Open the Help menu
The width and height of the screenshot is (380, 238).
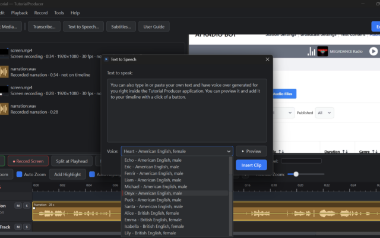coord(75,13)
